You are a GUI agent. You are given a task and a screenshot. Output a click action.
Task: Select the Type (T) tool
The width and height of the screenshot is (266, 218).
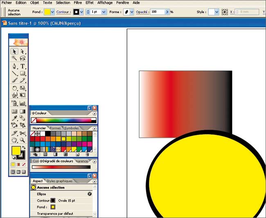pyautogui.click(x=23, y=66)
